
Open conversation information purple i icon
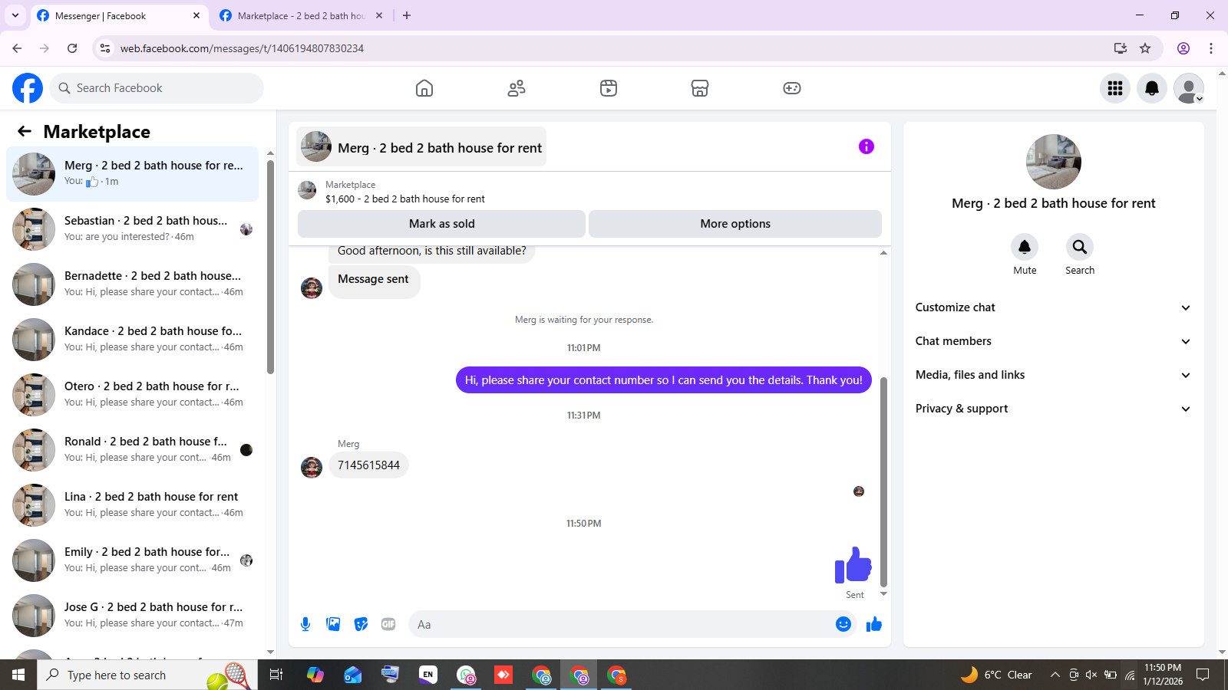click(x=867, y=146)
